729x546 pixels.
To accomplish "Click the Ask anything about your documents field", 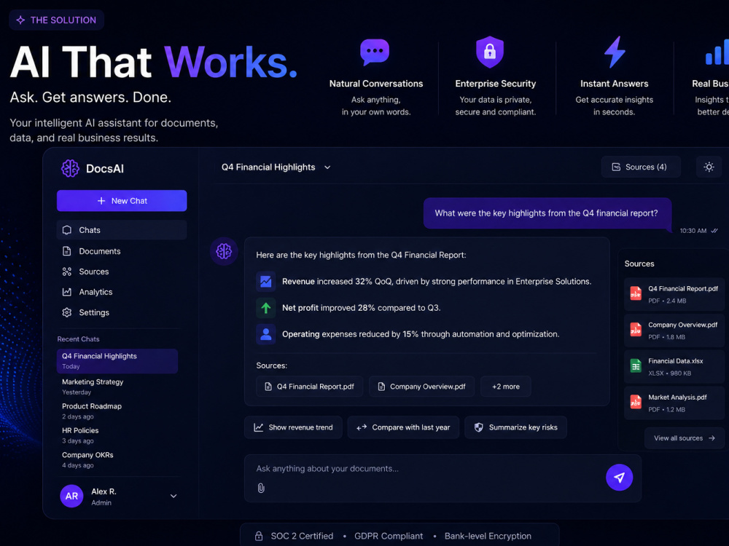I will 443,478.
